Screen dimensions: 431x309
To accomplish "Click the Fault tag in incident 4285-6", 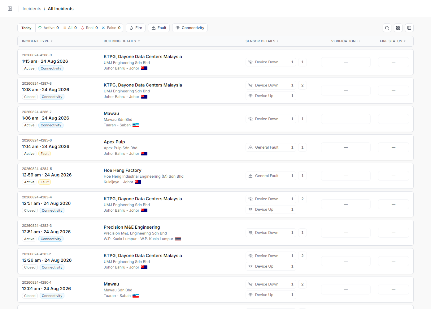I will click(45, 154).
